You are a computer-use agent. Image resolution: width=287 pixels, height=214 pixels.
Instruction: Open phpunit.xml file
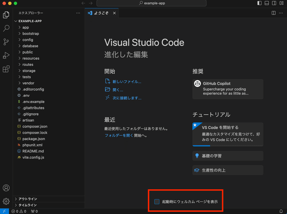49,145
